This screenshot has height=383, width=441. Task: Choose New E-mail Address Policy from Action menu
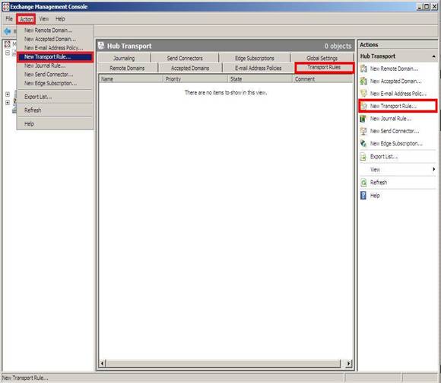55,48
